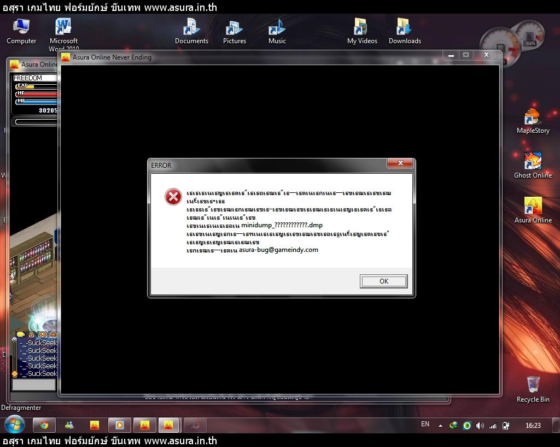Open the Downloads desktop shortcut
560x447 pixels.
coord(405,31)
